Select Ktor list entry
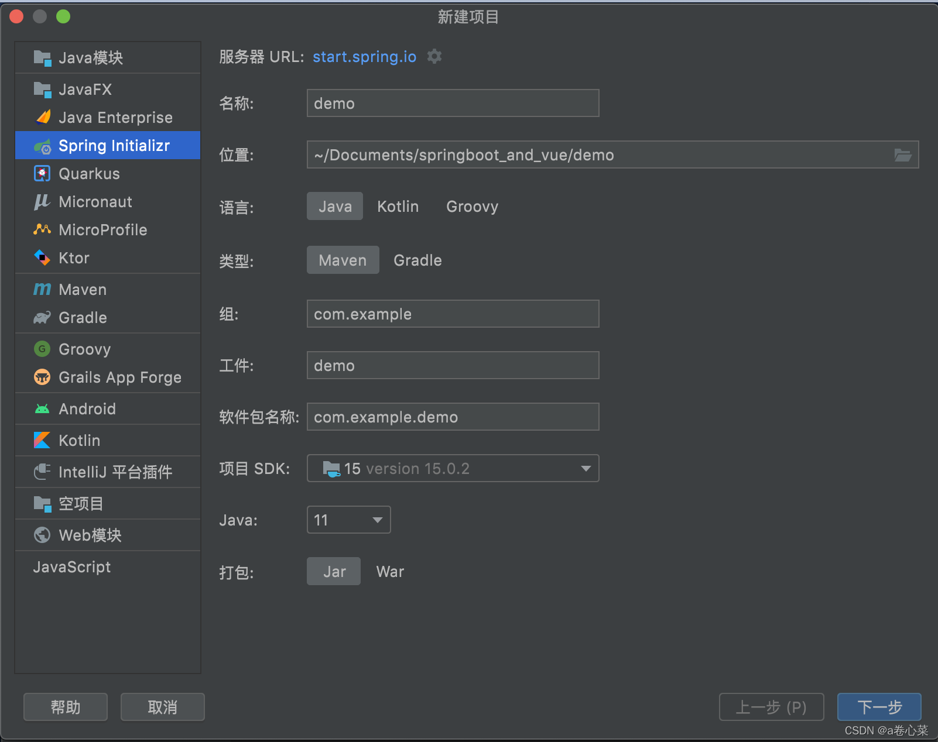 pos(108,258)
